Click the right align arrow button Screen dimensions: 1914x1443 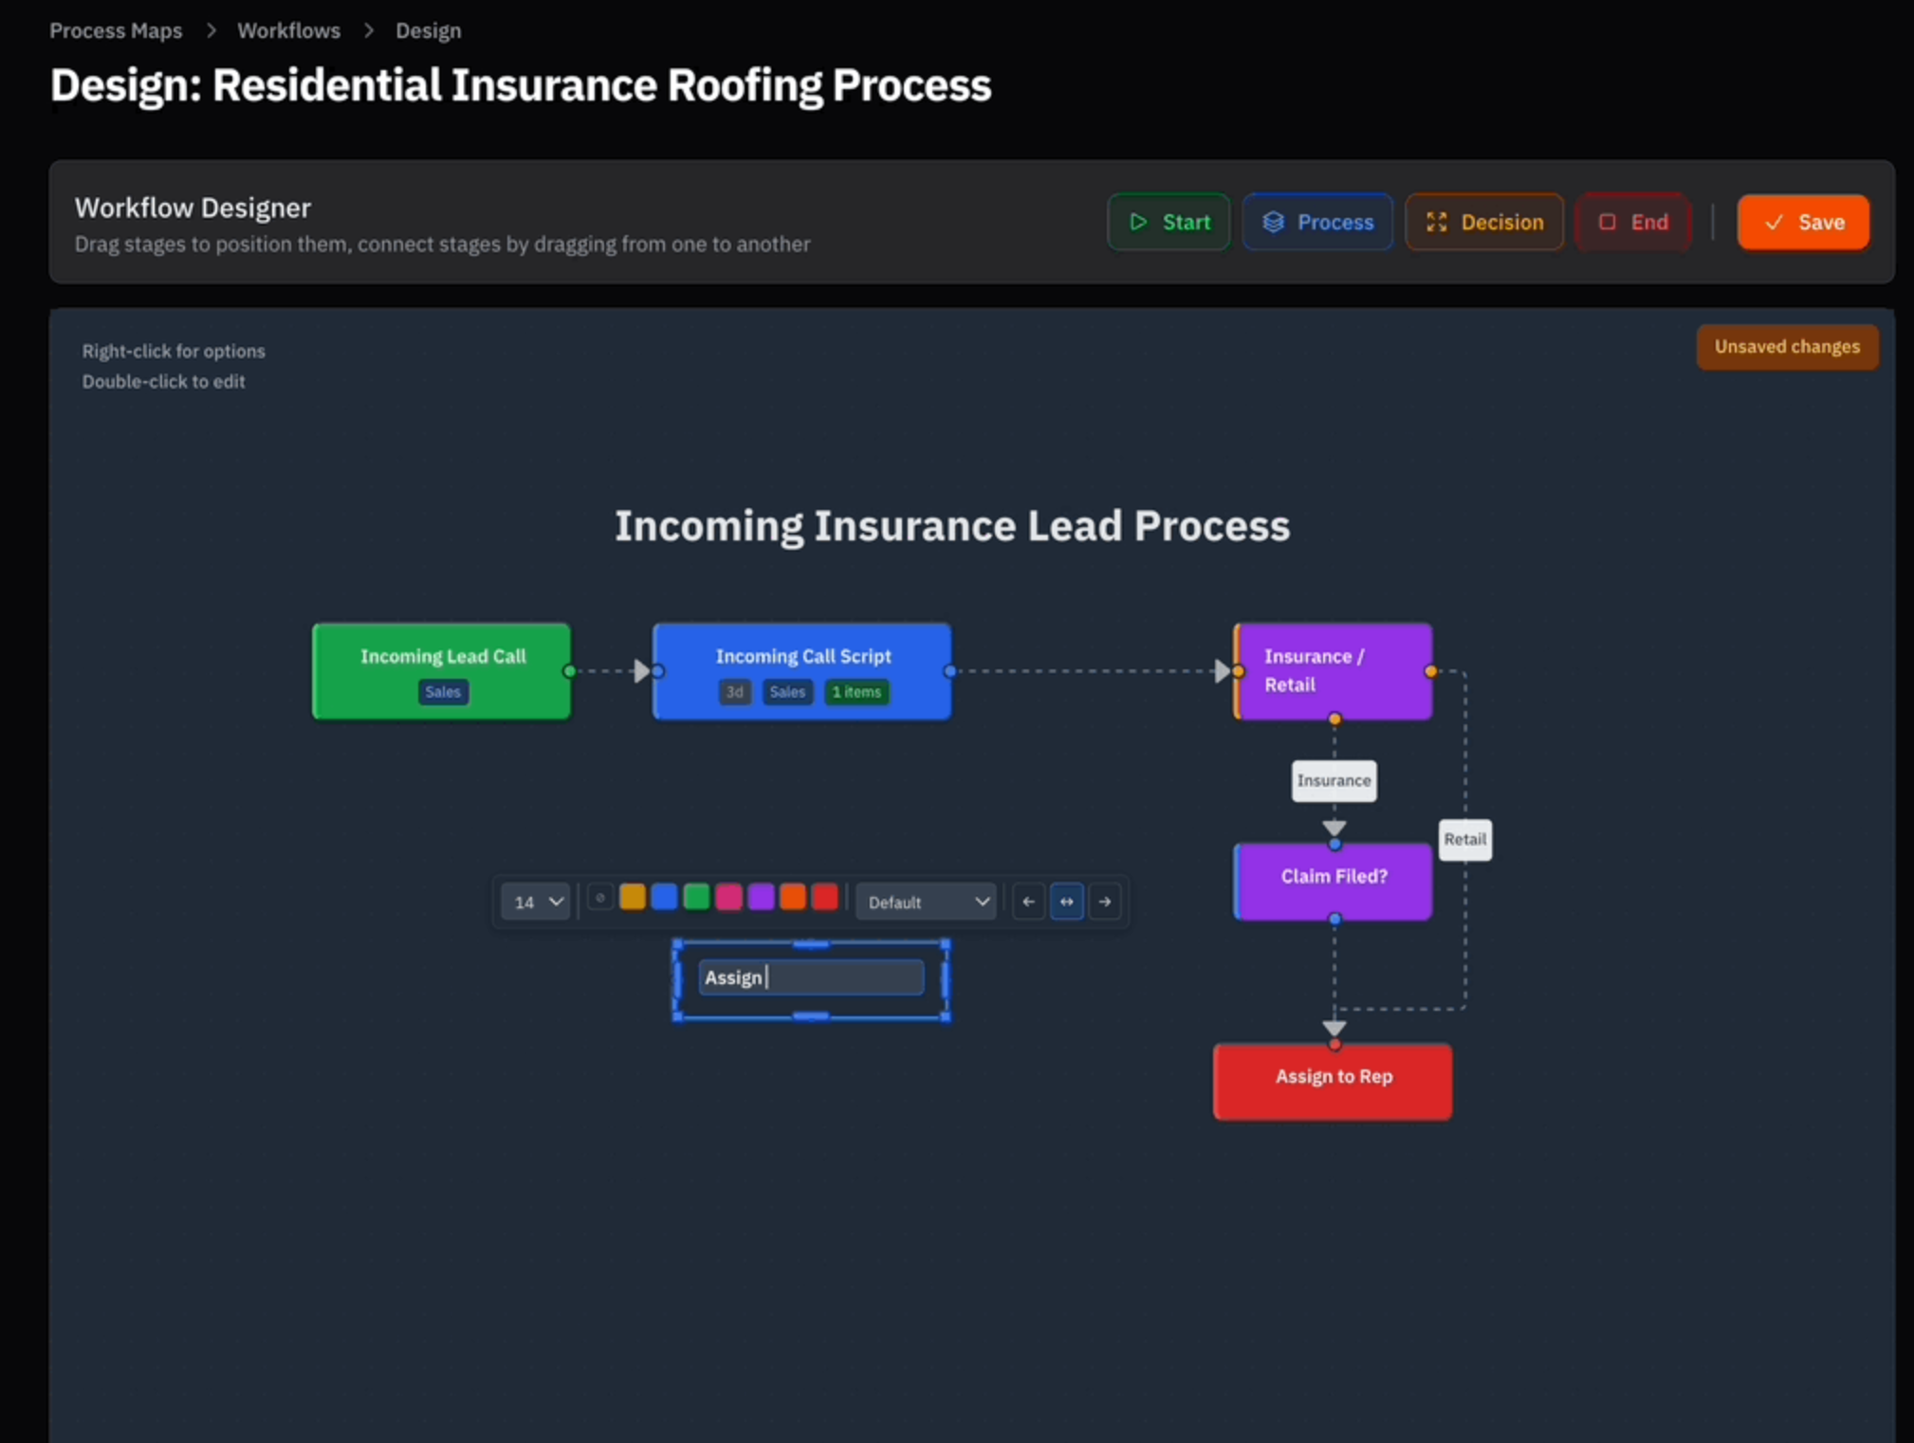tap(1105, 902)
